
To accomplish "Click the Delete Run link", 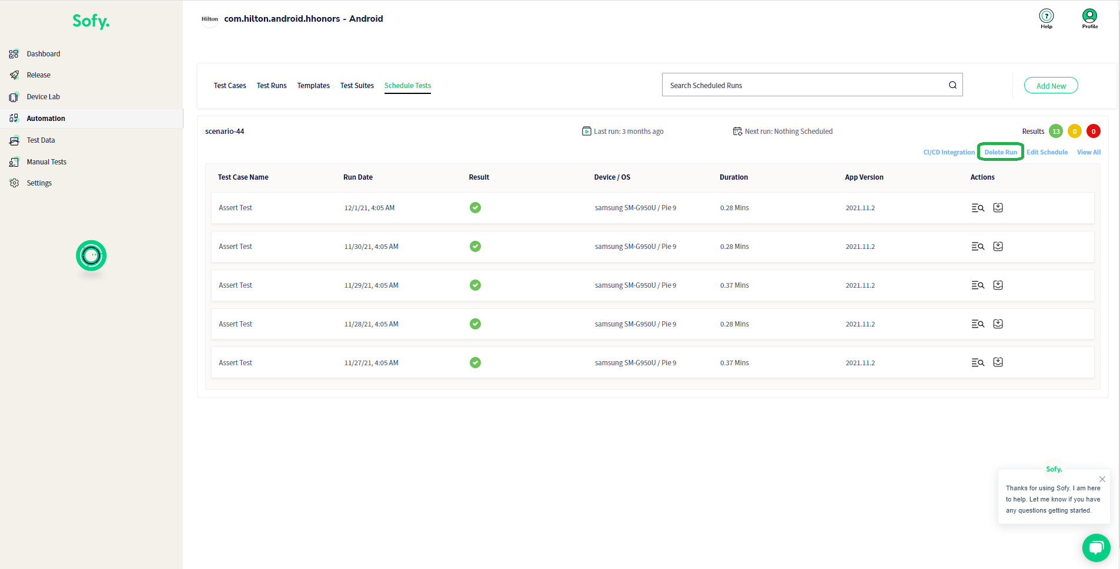I will [1001, 152].
